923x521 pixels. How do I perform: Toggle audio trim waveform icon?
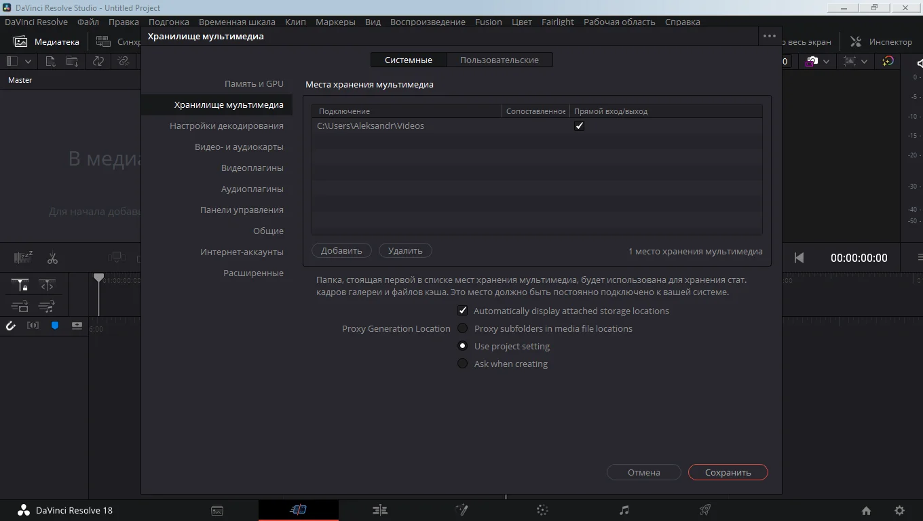point(33,326)
